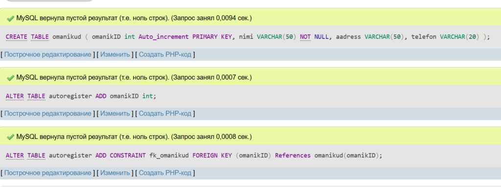Screen dimensions: 501x187
Task: Open Построчное редактирование for the CREATE TABLE query
Action: coord(47,55)
